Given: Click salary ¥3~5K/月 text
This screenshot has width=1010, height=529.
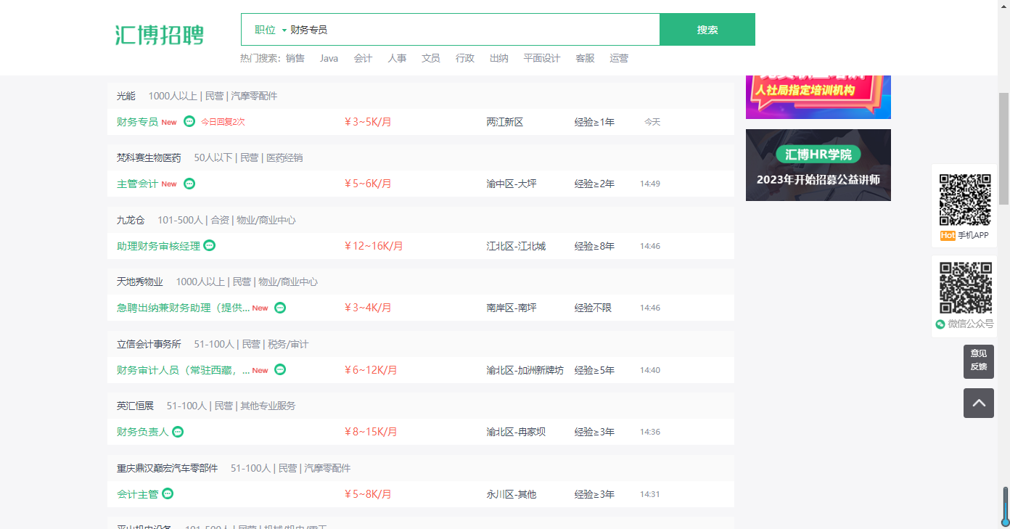Looking at the screenshot, I should tap(368, 122).
